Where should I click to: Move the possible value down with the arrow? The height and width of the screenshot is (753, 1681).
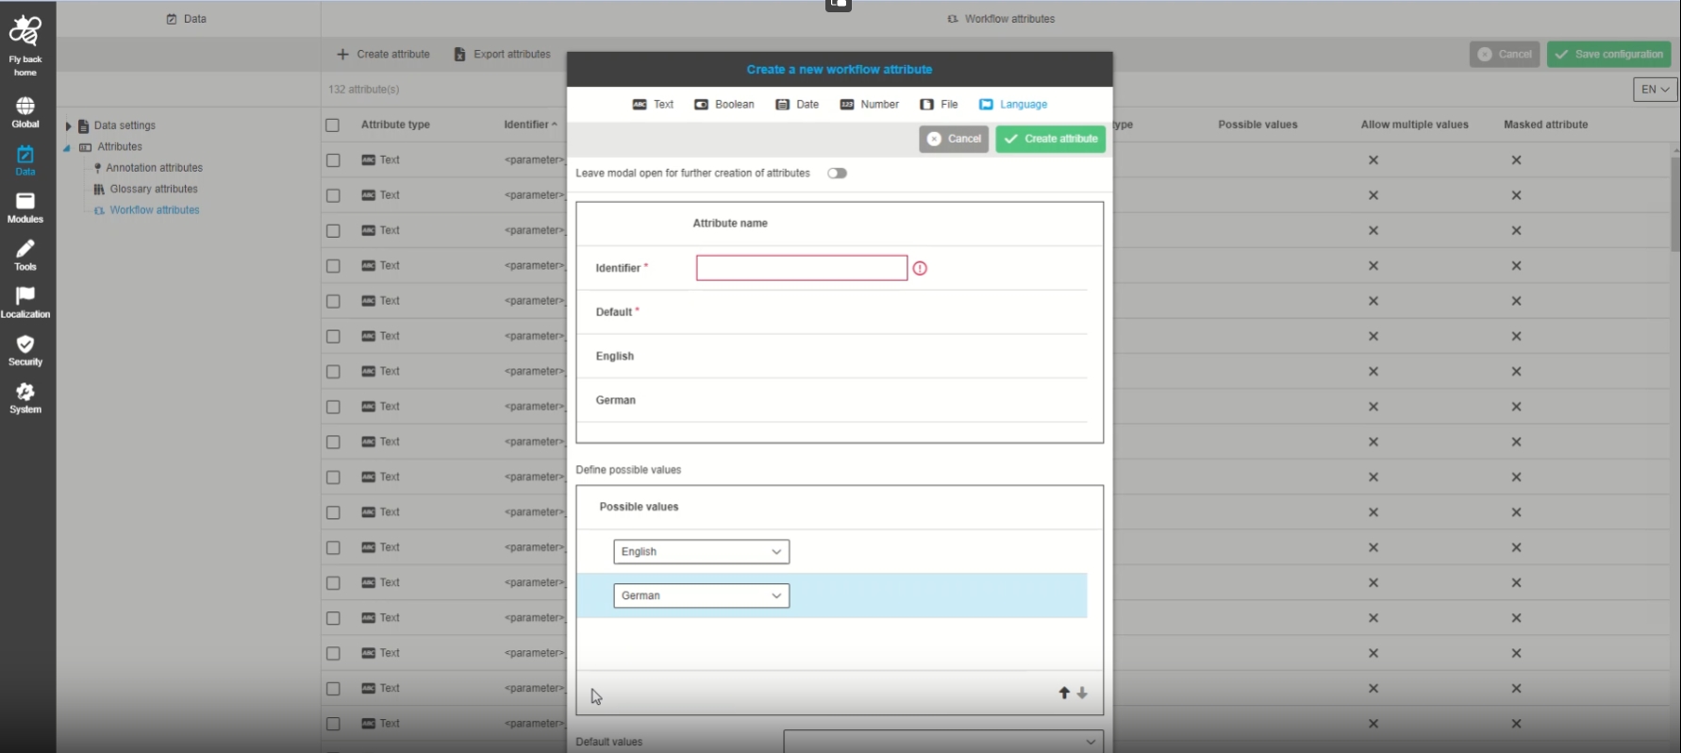1082,693
